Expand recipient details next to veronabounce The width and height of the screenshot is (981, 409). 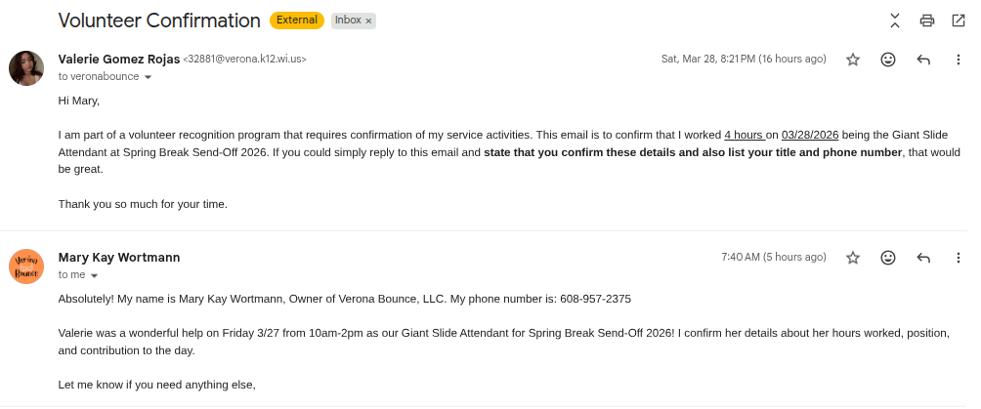[149, 77]
